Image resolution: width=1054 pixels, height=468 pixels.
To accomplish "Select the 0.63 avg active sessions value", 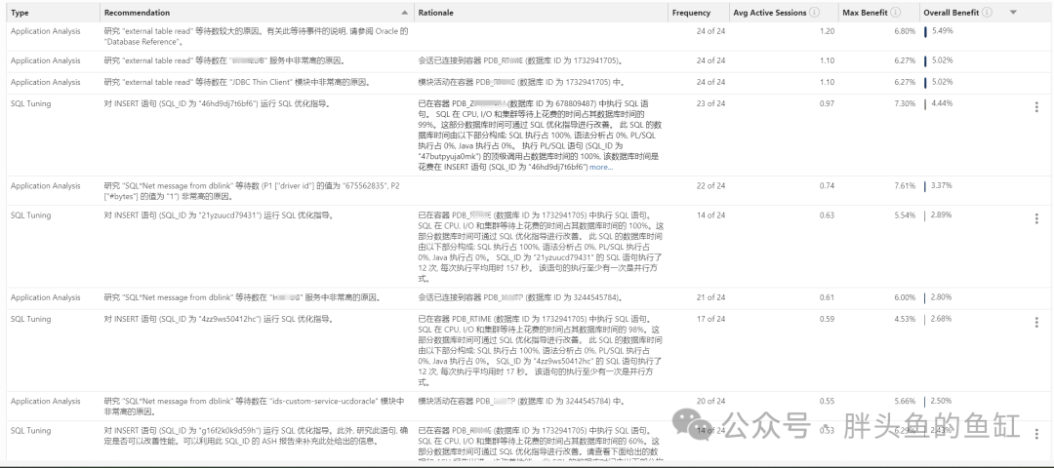I will [828, 215].
